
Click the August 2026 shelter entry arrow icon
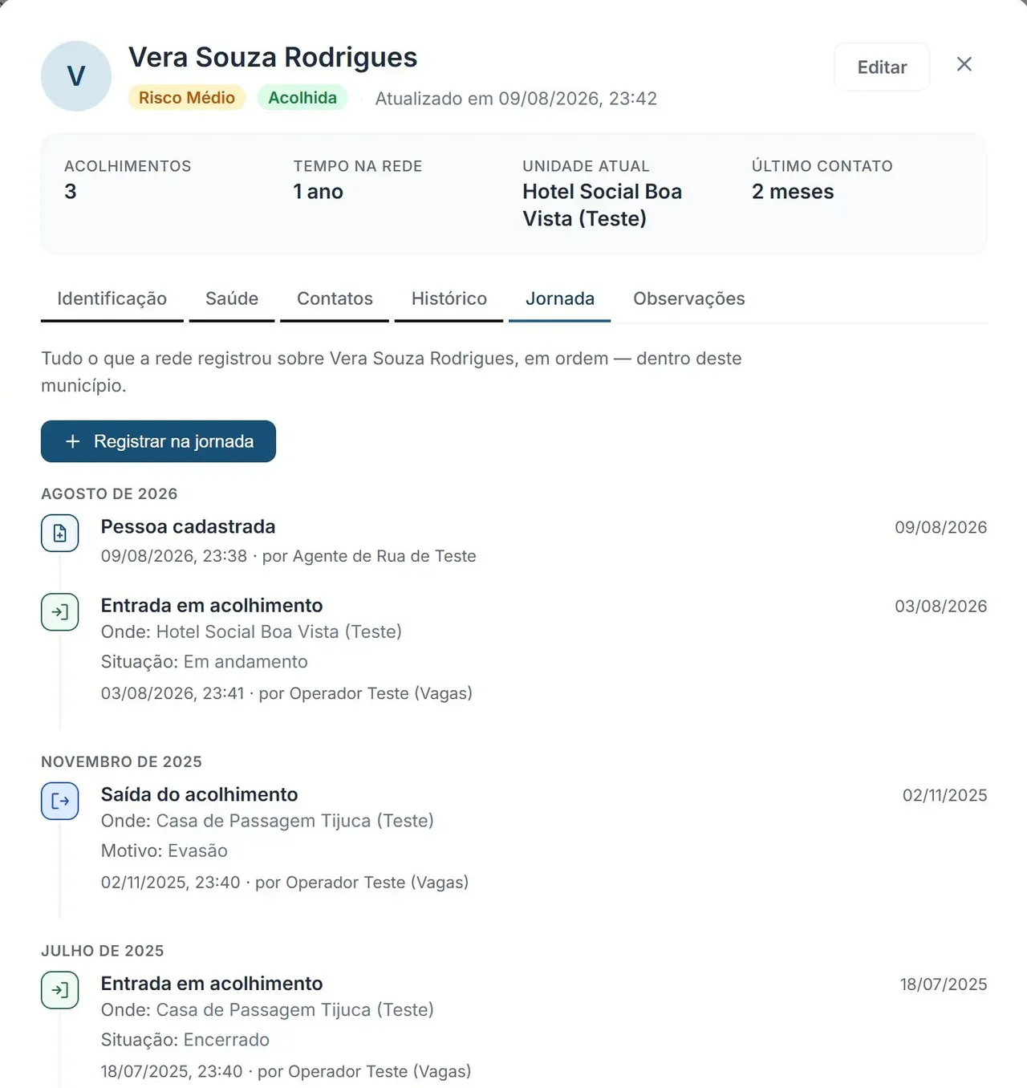tap(60, 612)
